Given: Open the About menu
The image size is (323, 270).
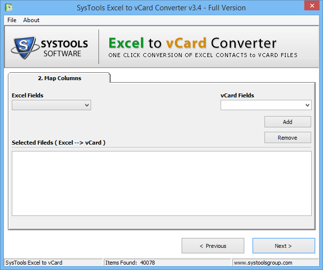Looking at the screenshot, I should pos(31,20).
